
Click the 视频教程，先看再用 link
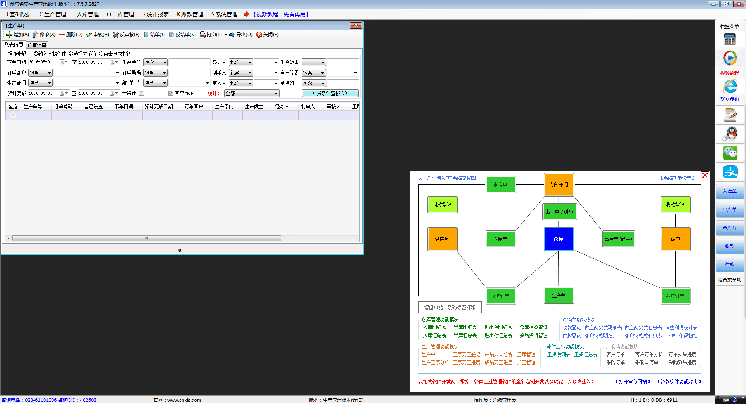281,14
